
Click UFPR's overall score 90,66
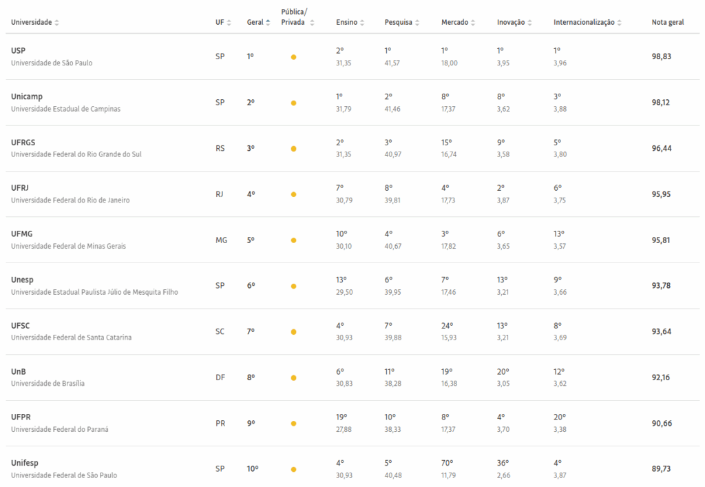click(662, 424)
